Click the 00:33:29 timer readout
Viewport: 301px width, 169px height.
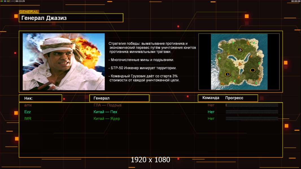coord(20,1)
